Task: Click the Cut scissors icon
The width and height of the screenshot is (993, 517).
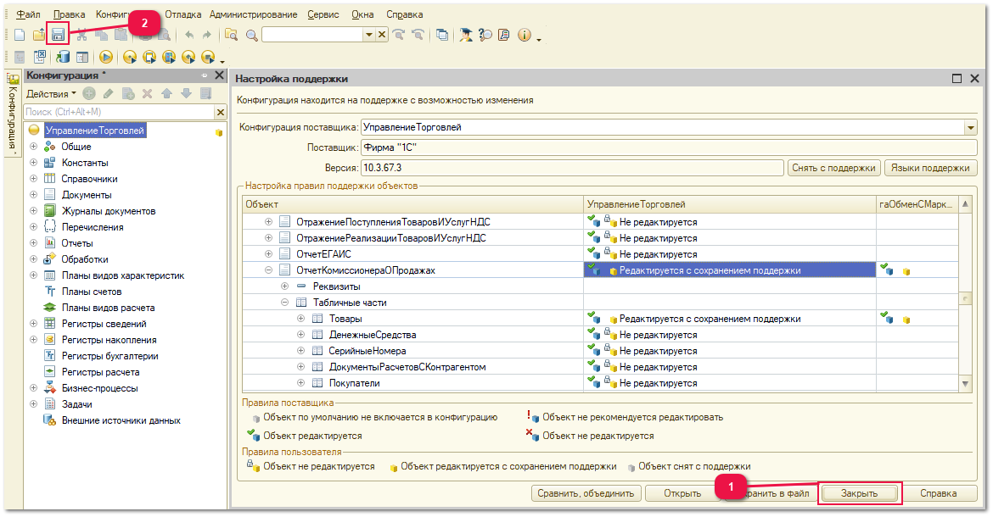Action: pyautogui.click(x=81, y=35)
